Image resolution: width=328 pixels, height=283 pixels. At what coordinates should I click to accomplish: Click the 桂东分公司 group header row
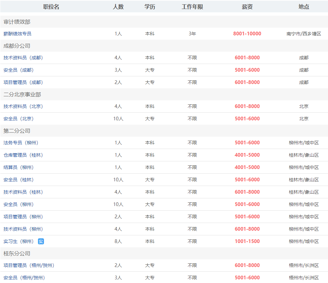point(17,253)
